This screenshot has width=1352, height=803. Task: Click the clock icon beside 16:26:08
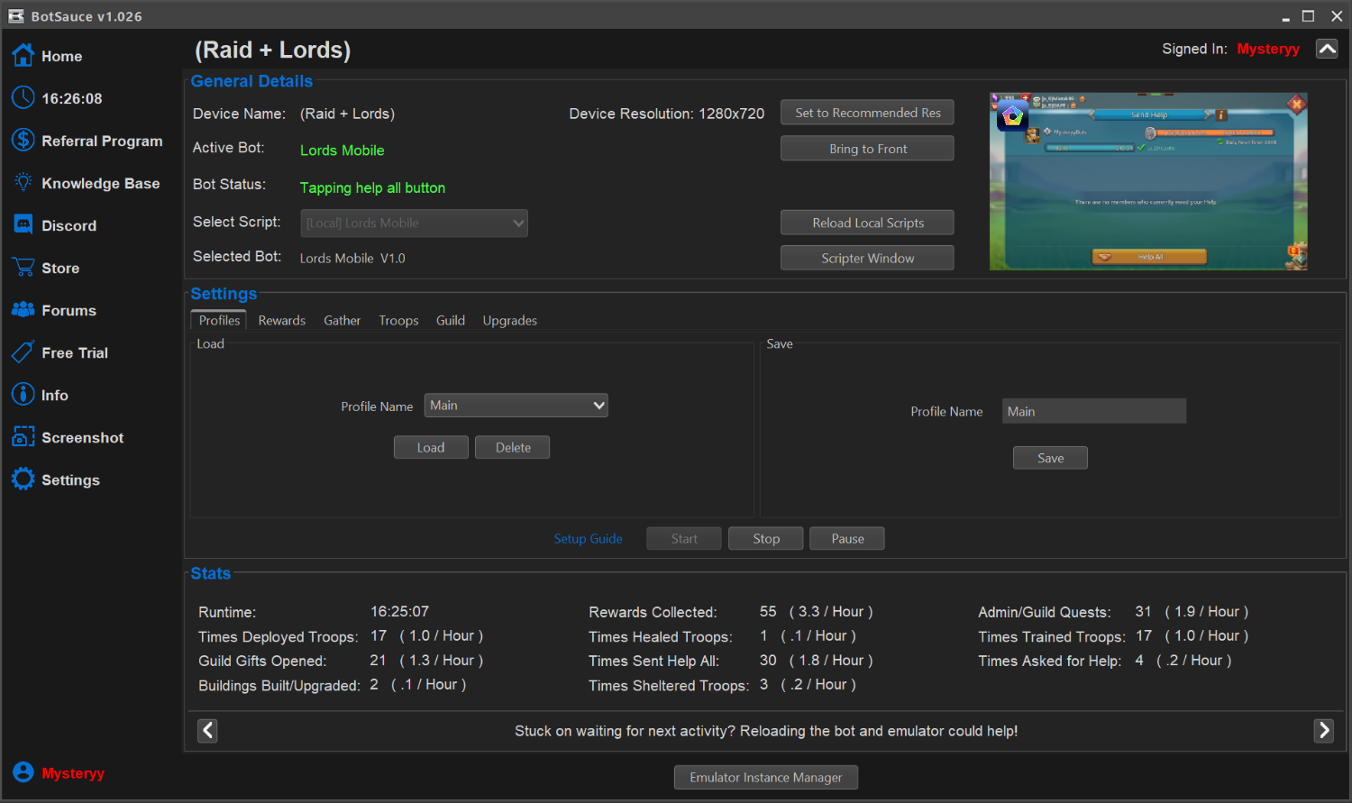pos(23,97)
